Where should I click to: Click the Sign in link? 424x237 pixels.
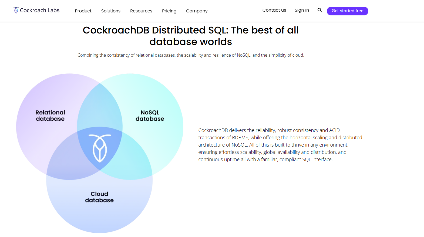click(x=302, y=10)
